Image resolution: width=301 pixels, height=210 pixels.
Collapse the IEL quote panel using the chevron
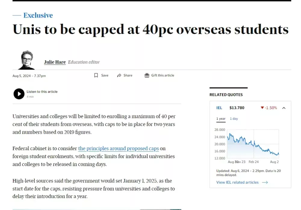(284, 108)
